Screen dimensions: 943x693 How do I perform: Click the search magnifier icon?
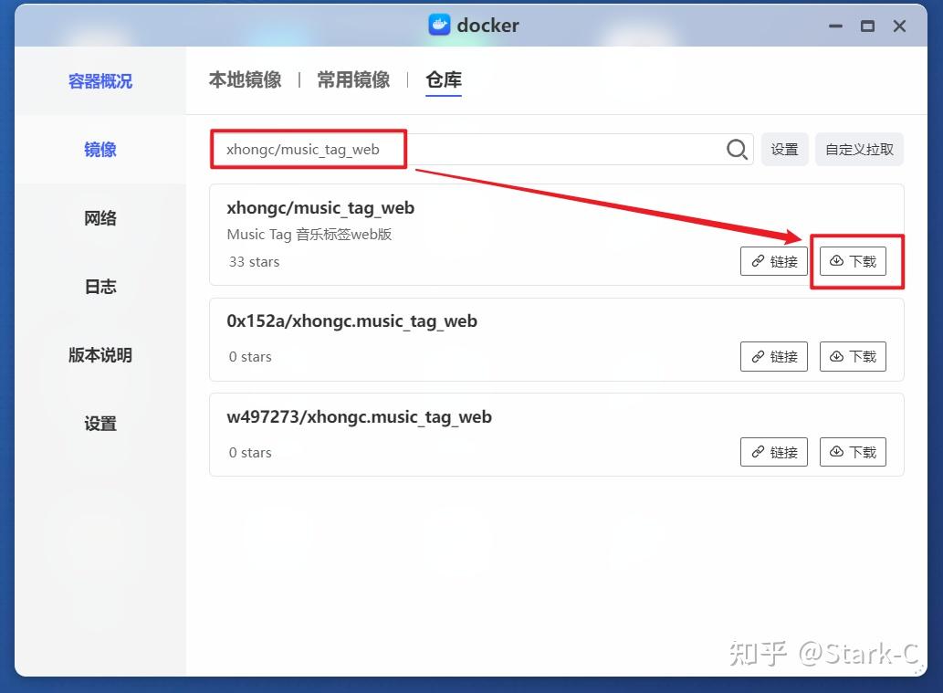click(x=736, y=149)
